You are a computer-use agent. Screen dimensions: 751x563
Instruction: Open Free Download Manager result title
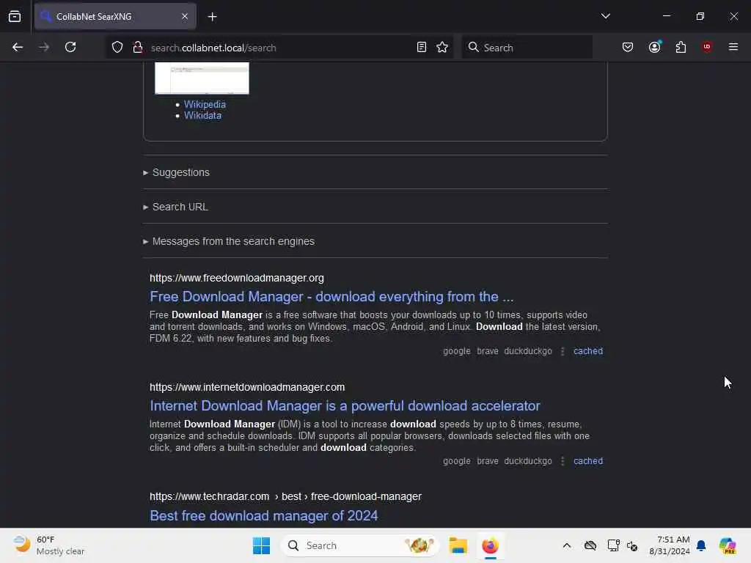331,297
